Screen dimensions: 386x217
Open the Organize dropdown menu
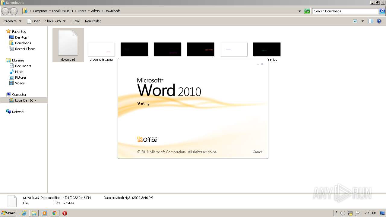point(13,21)
